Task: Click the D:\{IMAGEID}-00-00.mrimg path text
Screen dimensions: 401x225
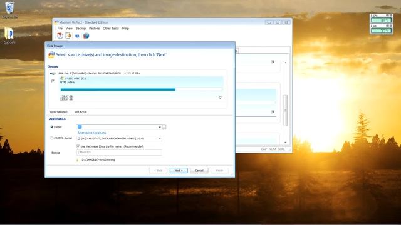Action: 98,160
